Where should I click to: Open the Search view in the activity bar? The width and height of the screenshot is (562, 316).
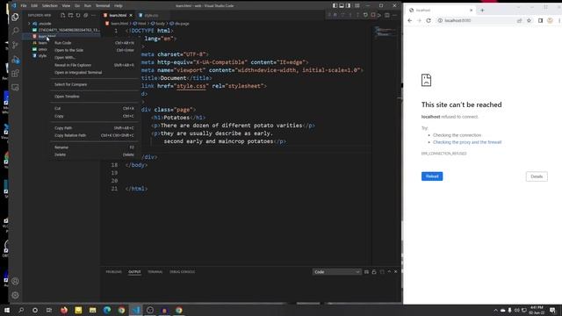(x=15, y=31)
